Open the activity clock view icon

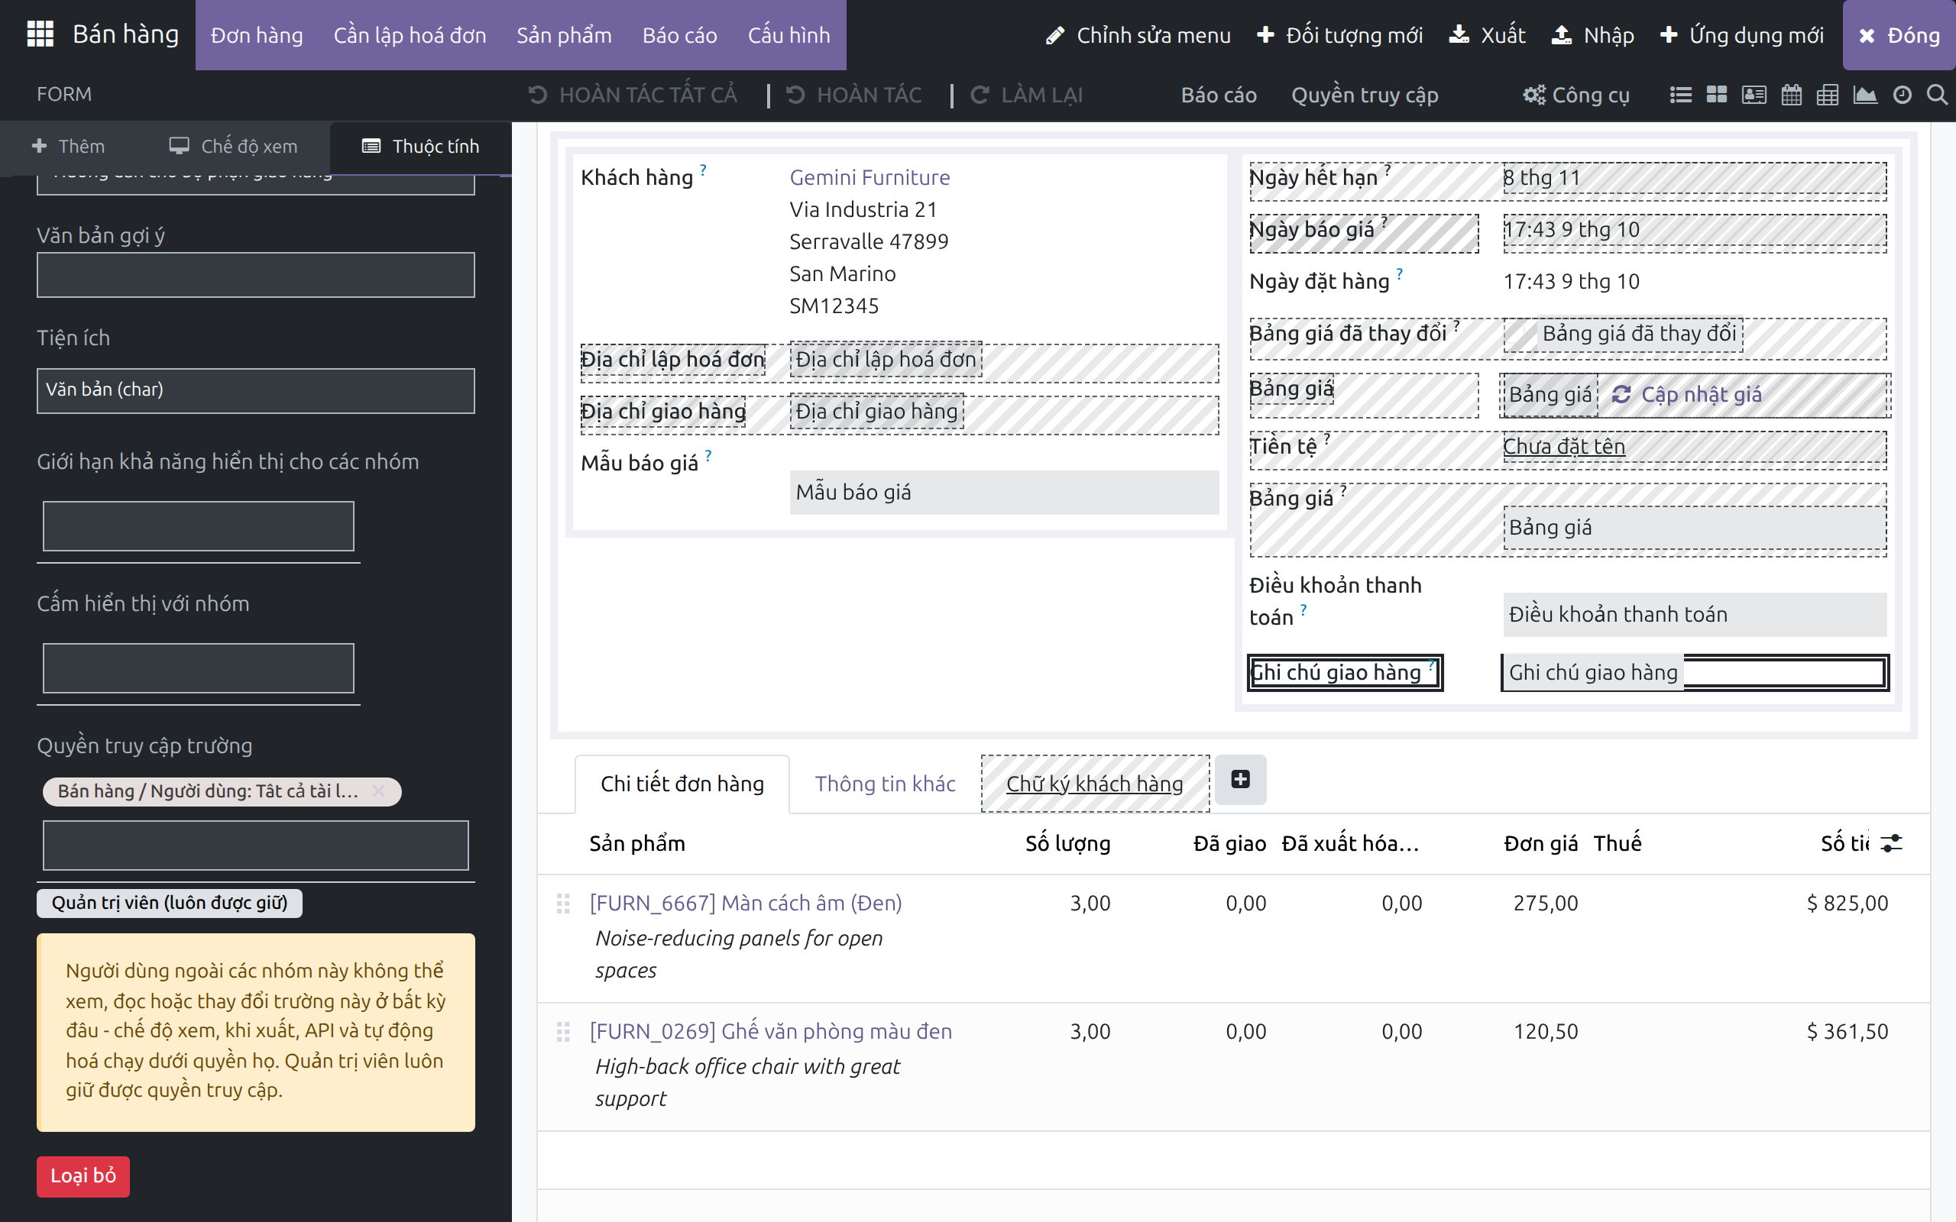(x=1903, y=95)
